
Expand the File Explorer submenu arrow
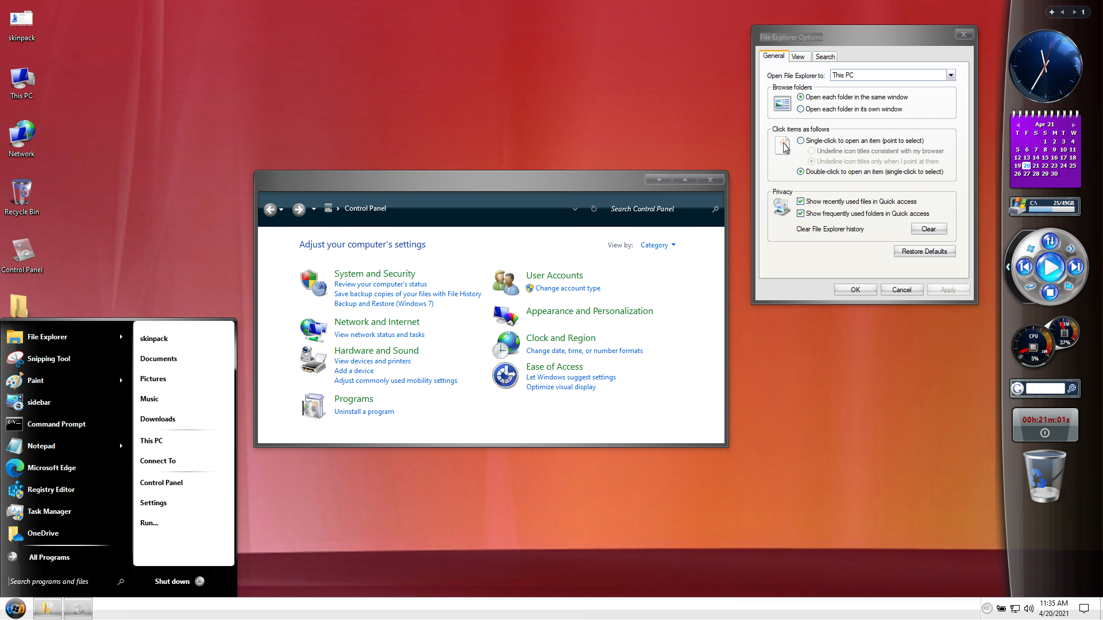pyautogui.click(x=121, y=337)
